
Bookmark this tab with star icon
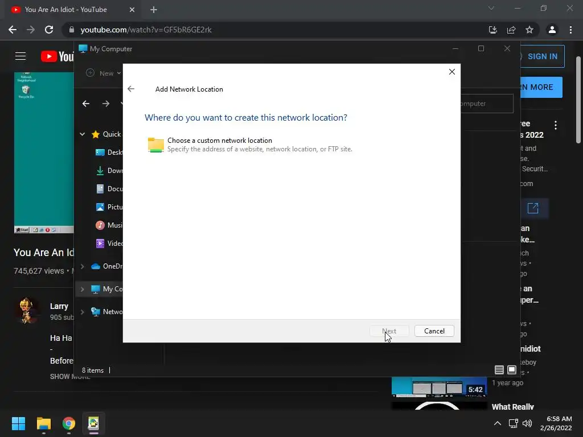(529, 30)
